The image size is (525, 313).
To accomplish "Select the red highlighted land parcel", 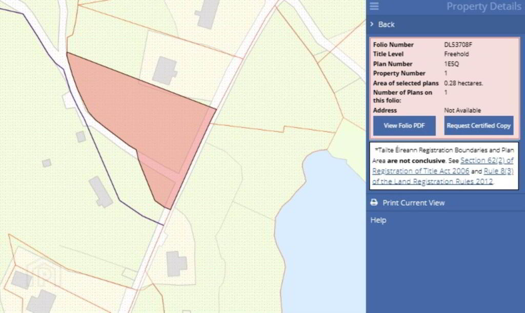I will tap(144, 118).
